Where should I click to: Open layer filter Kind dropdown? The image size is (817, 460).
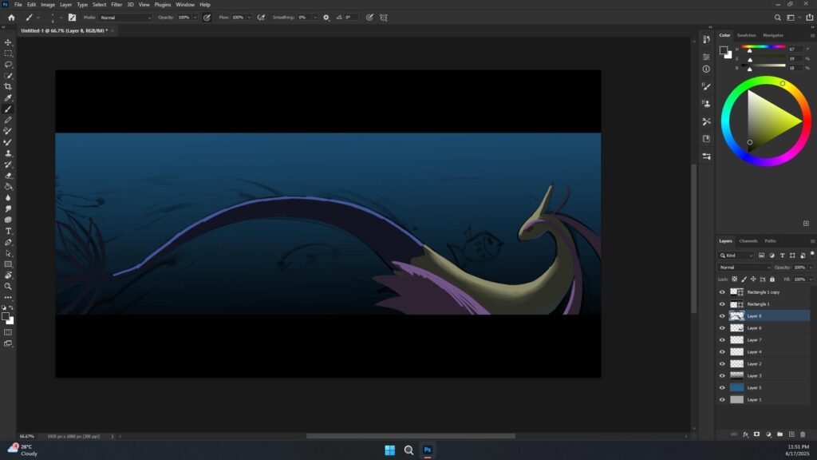pyautogui.click(x=736, y=256)
